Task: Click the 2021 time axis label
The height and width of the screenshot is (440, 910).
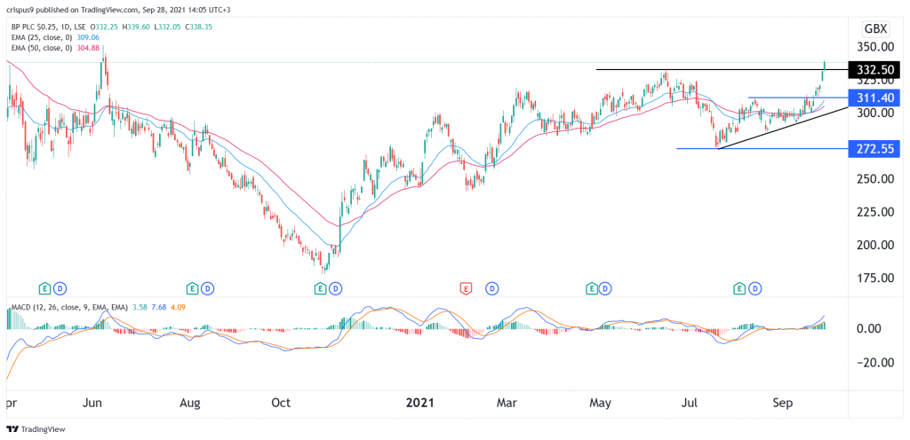Action: click(419, 403)
